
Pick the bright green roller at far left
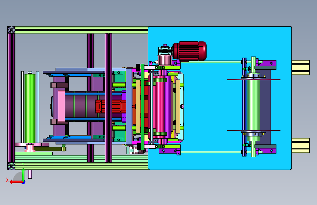tap(30, 108)
